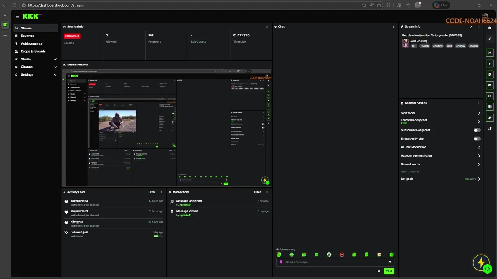Click the pencil icon in the right rail
Viewport: 497px width, 279px height.
tap(490, 39)
